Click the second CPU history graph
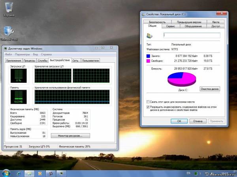Viewport: 237px width, 177px height. pos(91,76)
